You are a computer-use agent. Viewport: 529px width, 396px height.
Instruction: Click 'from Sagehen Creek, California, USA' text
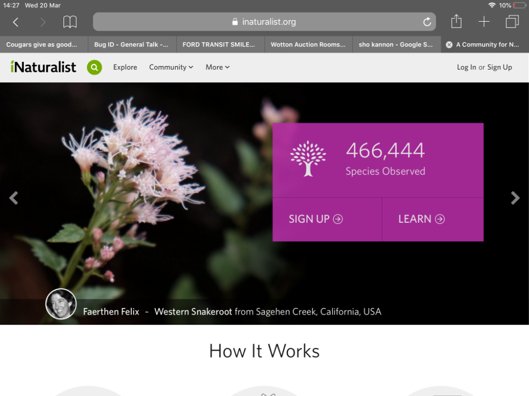(x=308, y=312)
